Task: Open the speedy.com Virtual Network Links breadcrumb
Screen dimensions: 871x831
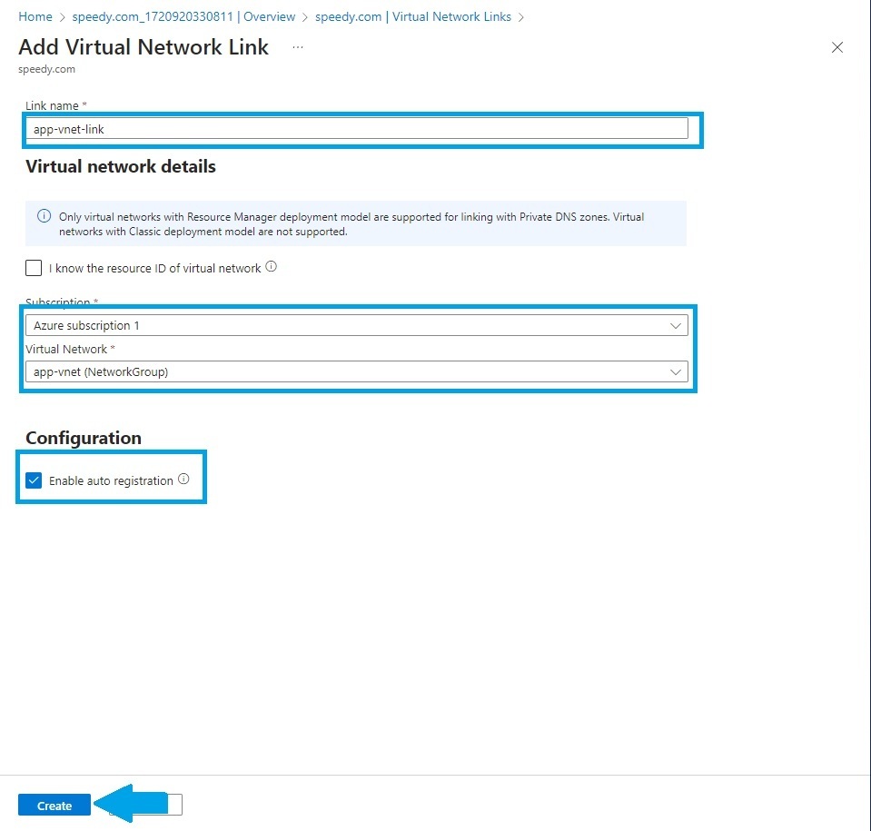Action: tap(413, 15)
